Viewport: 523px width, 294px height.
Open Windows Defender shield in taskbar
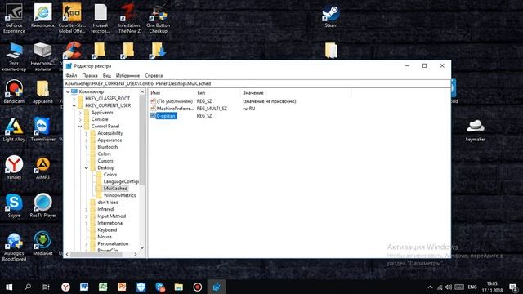[141, 287]
